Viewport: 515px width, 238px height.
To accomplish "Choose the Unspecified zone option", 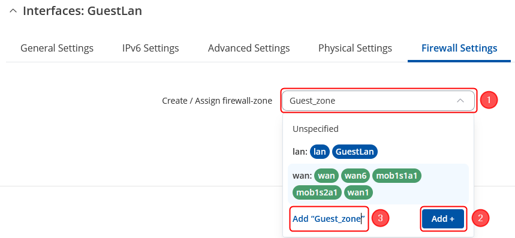I will click(315, 129).
